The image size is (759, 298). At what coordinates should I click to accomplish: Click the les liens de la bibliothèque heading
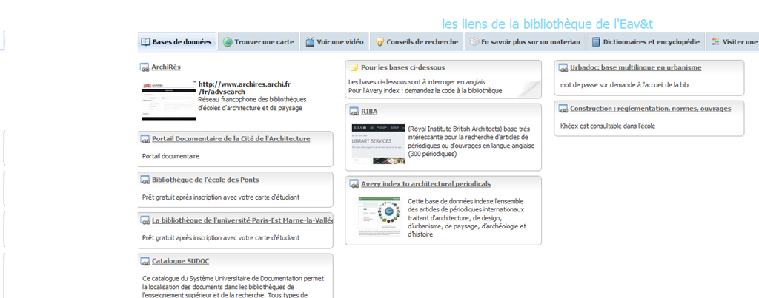(548, 24)
